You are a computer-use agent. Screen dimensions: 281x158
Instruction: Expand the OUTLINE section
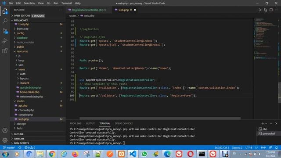pyautogui.click(x=18, y=134)
